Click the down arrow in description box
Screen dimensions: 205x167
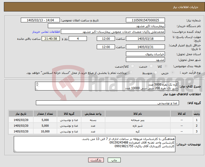[x=37, y=85]
